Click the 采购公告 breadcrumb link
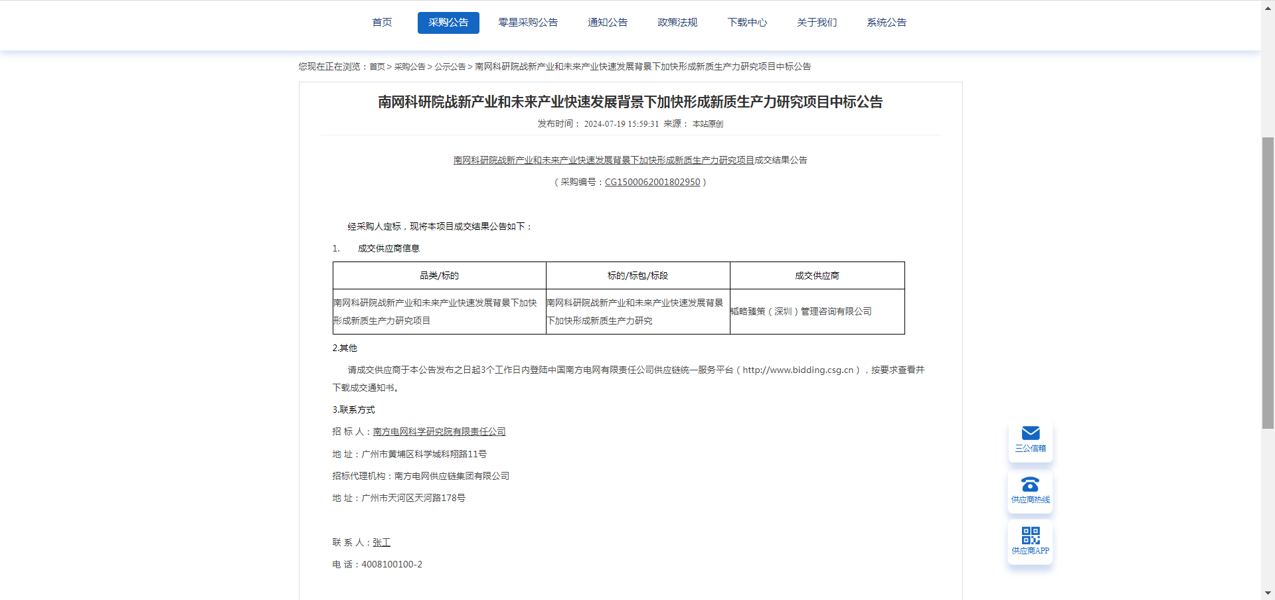This screenshot has width=1275, height=600. [410, 66]
